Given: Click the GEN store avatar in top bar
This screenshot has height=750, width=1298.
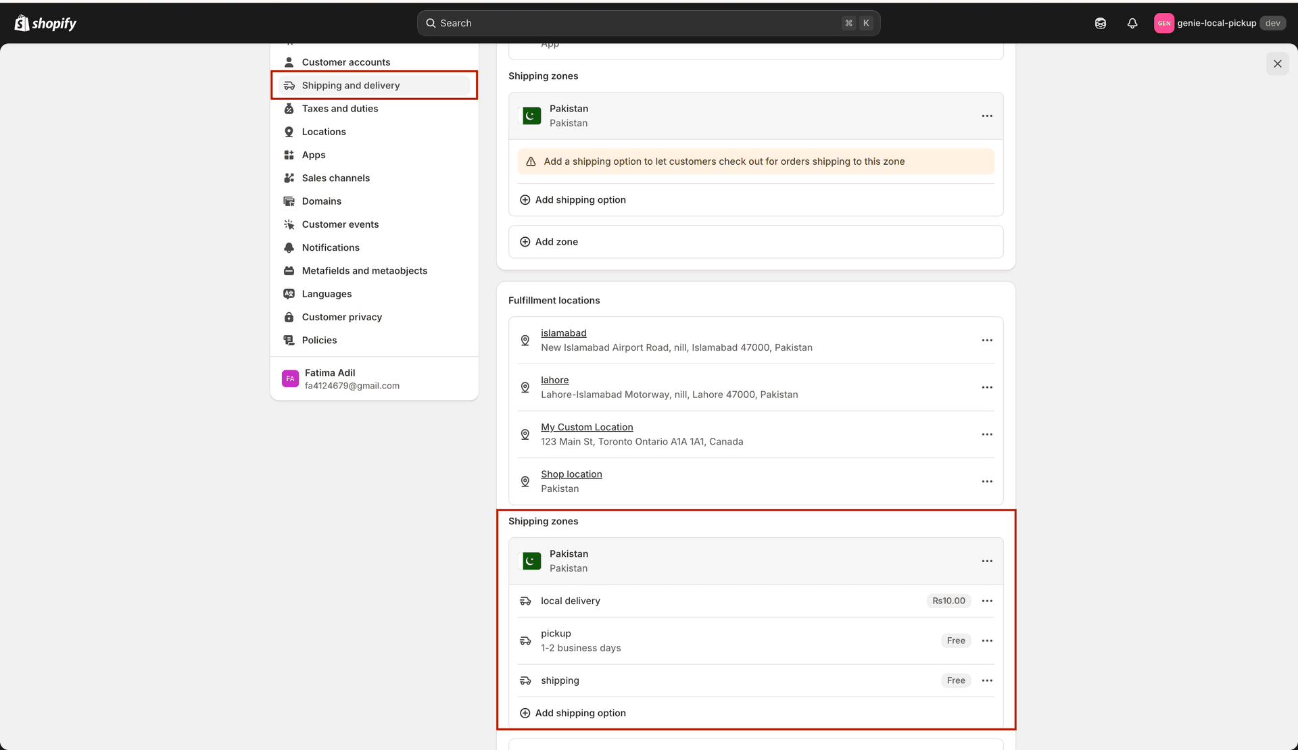Looking at the screenshot, I should pyautogui.click(x=1164, y=22).
